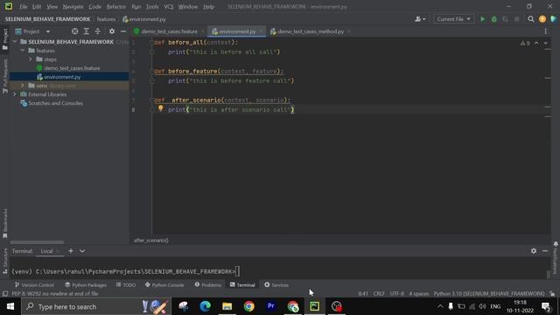Open Chrome from taskbar

pos(248,306)
